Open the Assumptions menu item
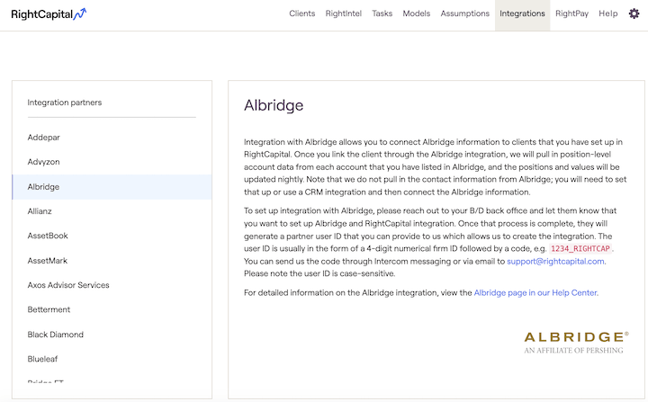This screenshot has width=648, height=402. (464, 13)
